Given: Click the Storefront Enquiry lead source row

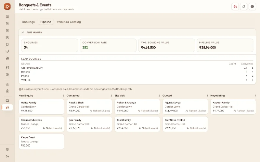Looking at the screenshot, I should (x=137, y=68).
